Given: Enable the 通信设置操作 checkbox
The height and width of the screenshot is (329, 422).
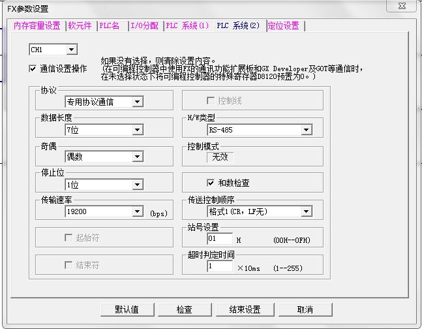Looking at the screenshot, I should point(33,69).
